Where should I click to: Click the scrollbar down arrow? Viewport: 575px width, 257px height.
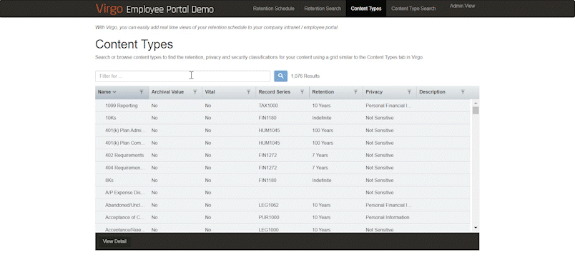(476, 228)
